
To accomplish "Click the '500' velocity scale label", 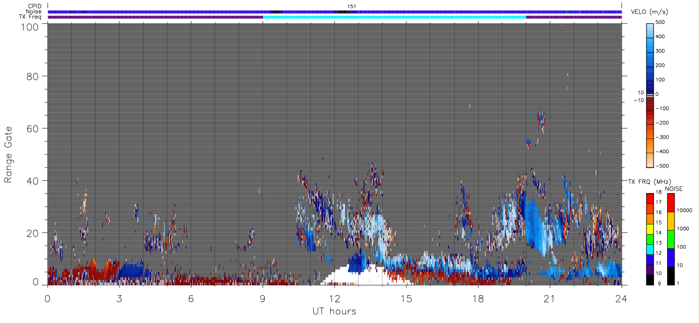I will (x=660, y=22).
